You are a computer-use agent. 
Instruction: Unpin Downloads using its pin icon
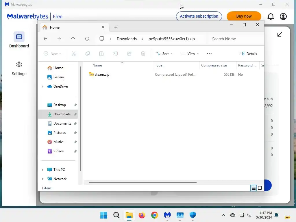coord(75,114)
